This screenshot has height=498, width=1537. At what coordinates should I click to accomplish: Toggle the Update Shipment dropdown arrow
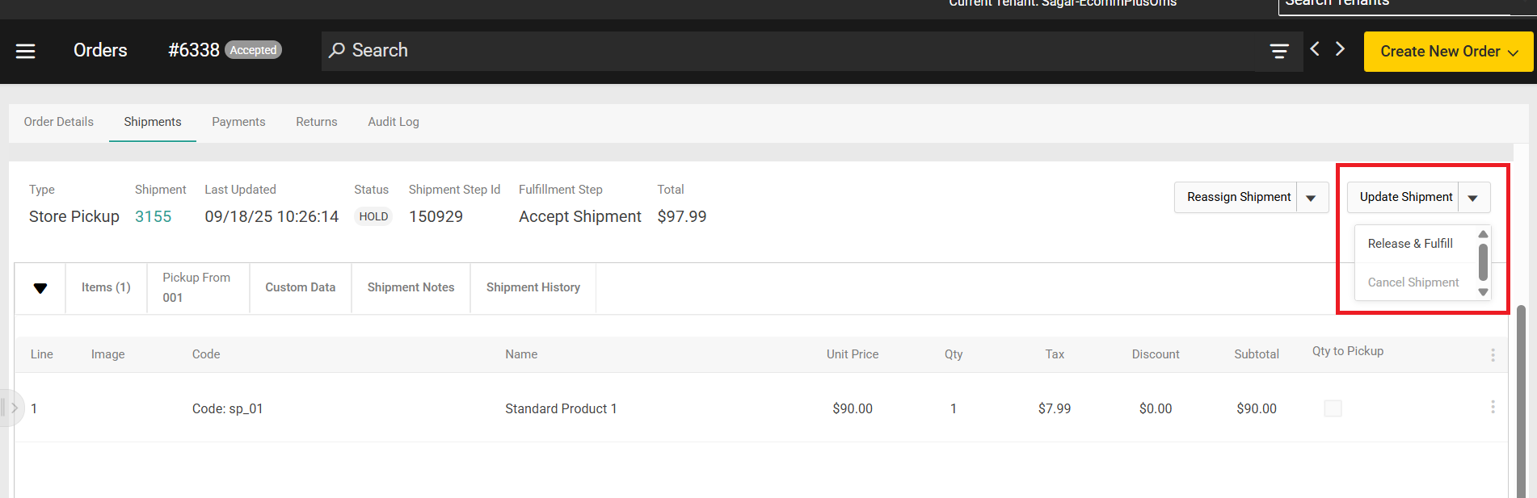click(x=1473, y=198)
